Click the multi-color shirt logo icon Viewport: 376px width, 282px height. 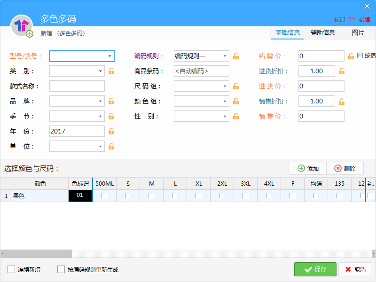pyautogui.click(x=22, y=26)
